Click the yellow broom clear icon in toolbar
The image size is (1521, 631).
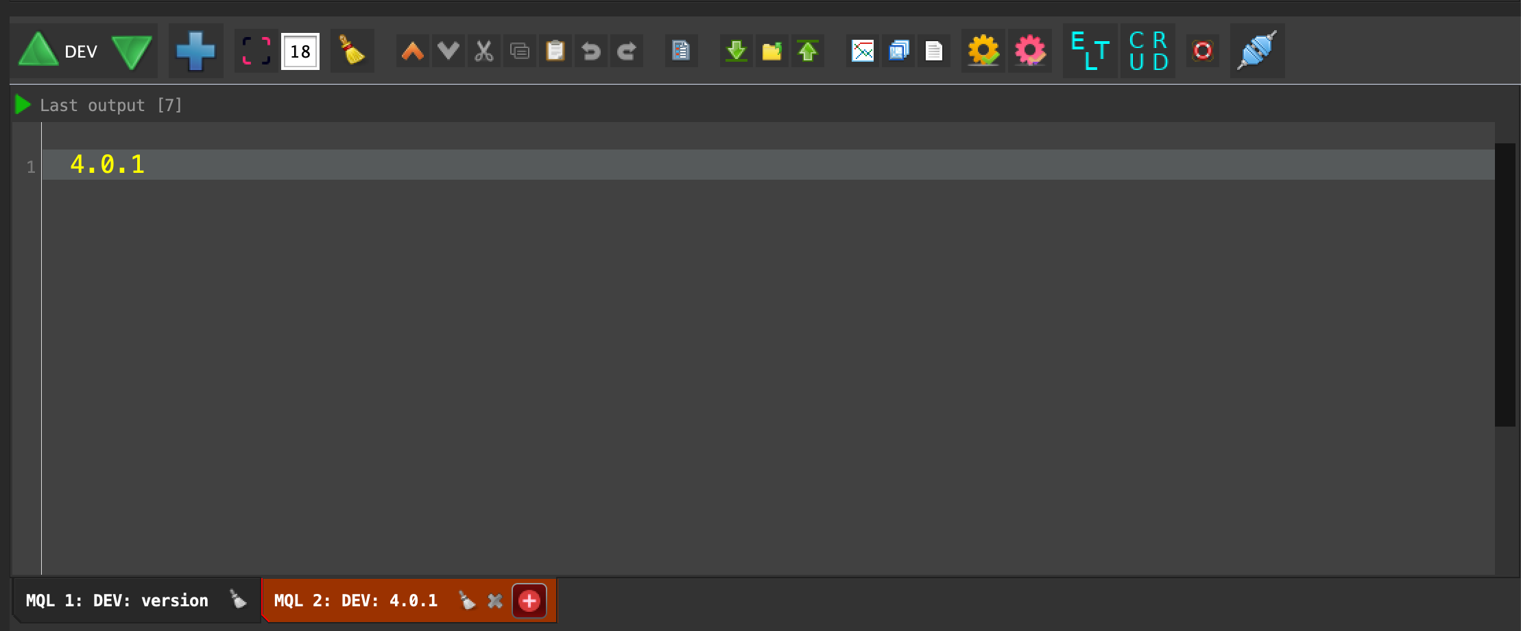(x=352, y=51)
